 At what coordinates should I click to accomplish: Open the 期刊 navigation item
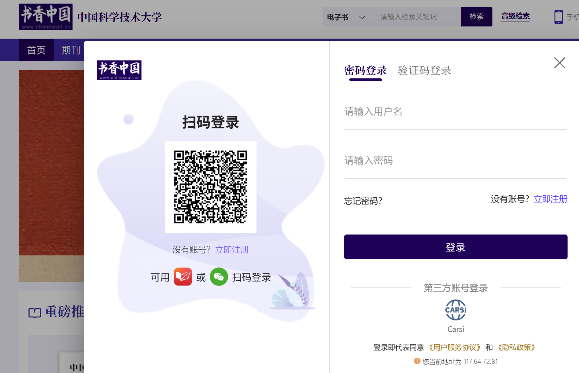point(71,50)
